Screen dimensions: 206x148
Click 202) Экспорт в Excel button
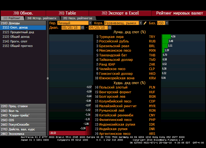pos(120,13)
